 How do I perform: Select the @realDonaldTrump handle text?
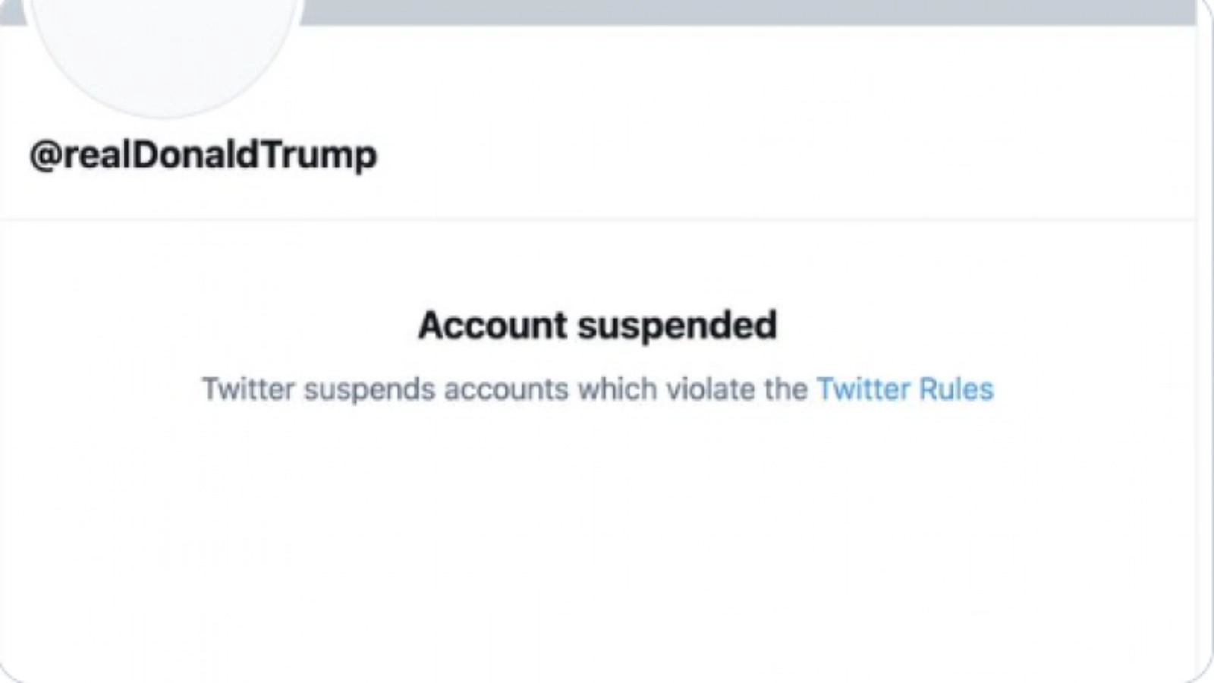click(203, 155)
